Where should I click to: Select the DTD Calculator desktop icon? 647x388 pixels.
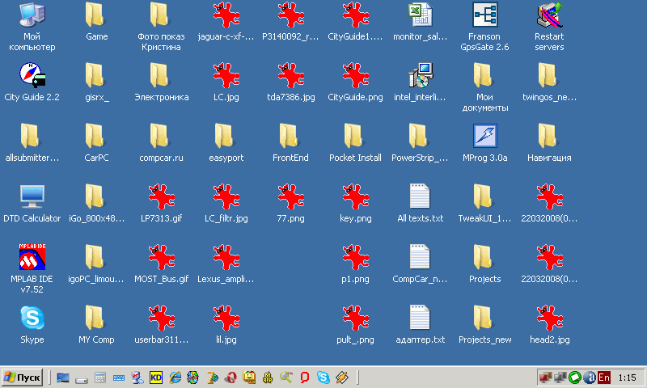pos(32,196)
